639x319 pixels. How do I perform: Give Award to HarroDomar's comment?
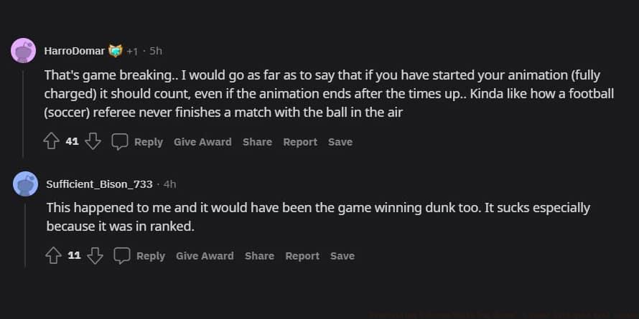pyautogui.click(x=202, y=142)
